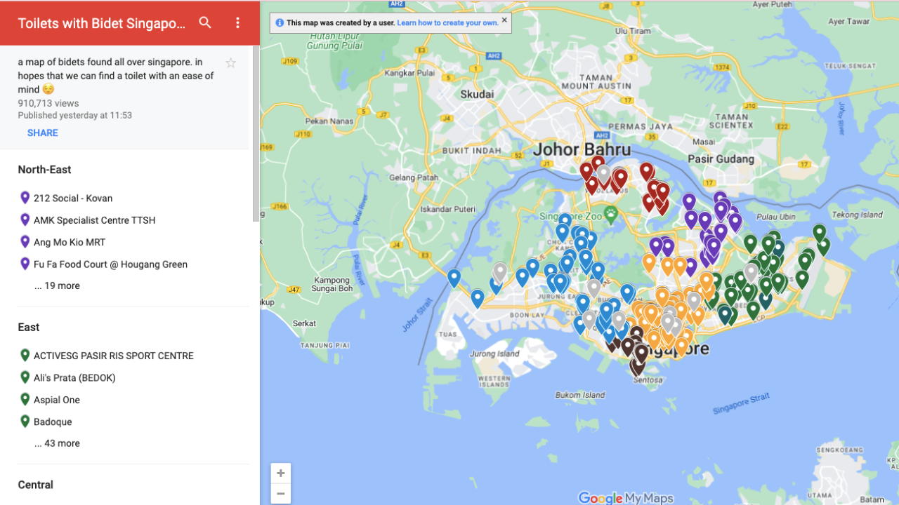Click the info icon in the map notice

click(280, 23)
